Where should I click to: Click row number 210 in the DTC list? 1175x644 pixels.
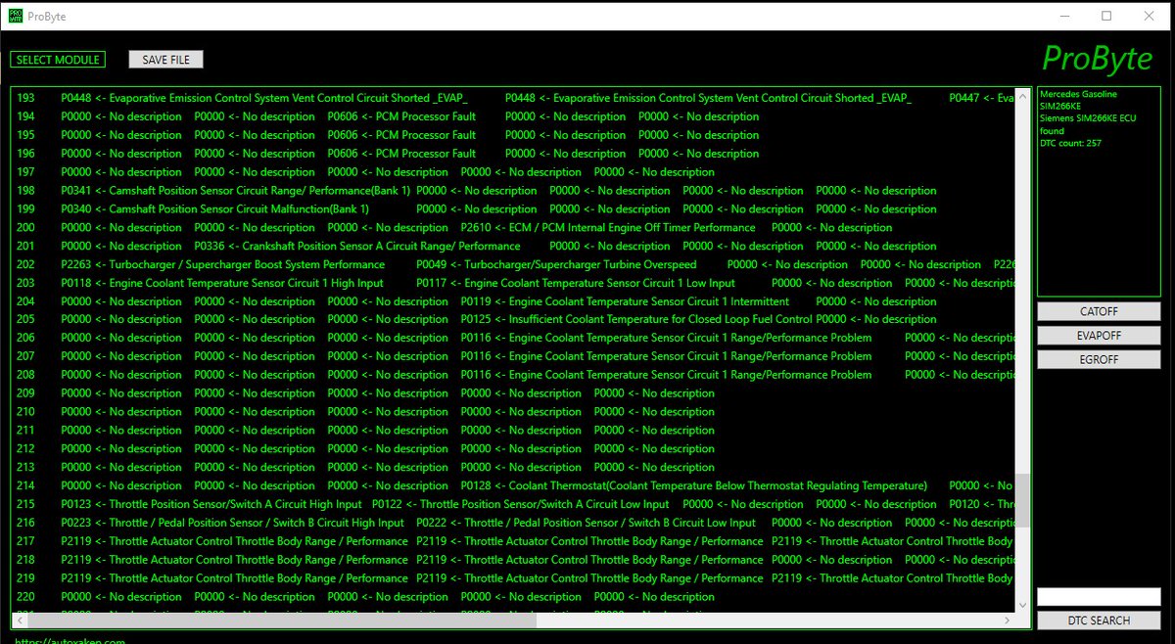(25, 412)
